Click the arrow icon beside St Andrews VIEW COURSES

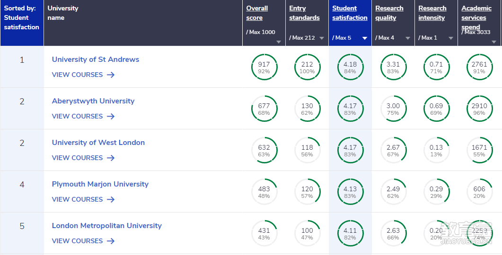click(x=111, y=75)
